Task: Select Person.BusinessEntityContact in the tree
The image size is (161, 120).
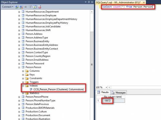Action: [x=42, y=49]
